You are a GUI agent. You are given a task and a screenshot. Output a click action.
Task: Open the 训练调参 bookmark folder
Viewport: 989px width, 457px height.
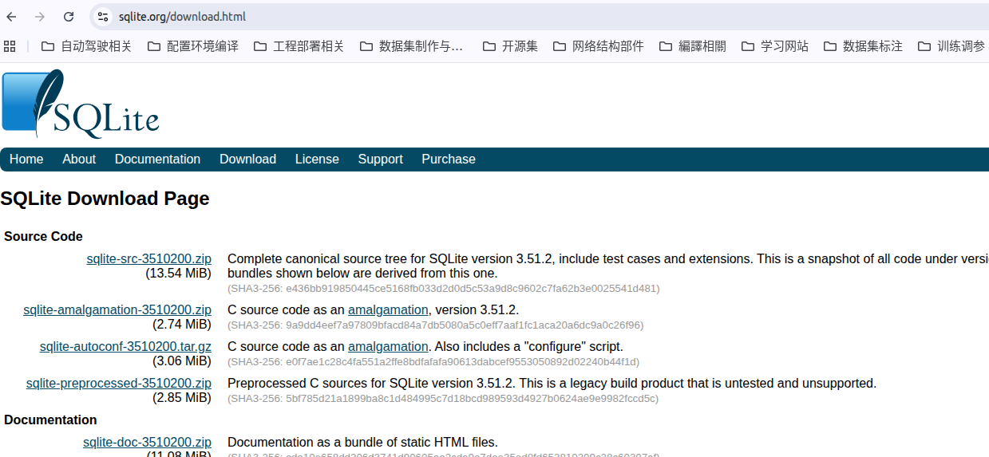coord(951,46)
